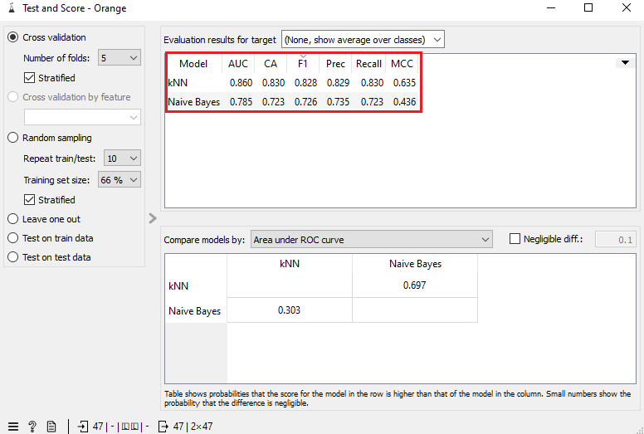This screenshot has height=434, width=644.
Task: Enable the Negligible diff. checkbox
Action: (x=515, y=239)
